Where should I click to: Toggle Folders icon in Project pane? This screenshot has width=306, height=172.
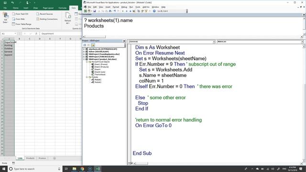pos(93,45)
